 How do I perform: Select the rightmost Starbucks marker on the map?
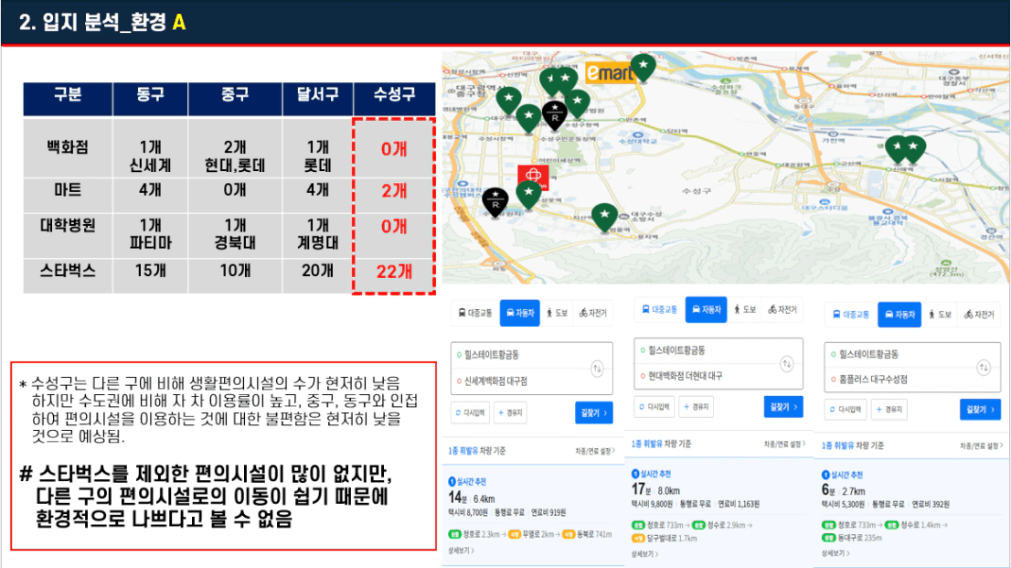[913, 149]
